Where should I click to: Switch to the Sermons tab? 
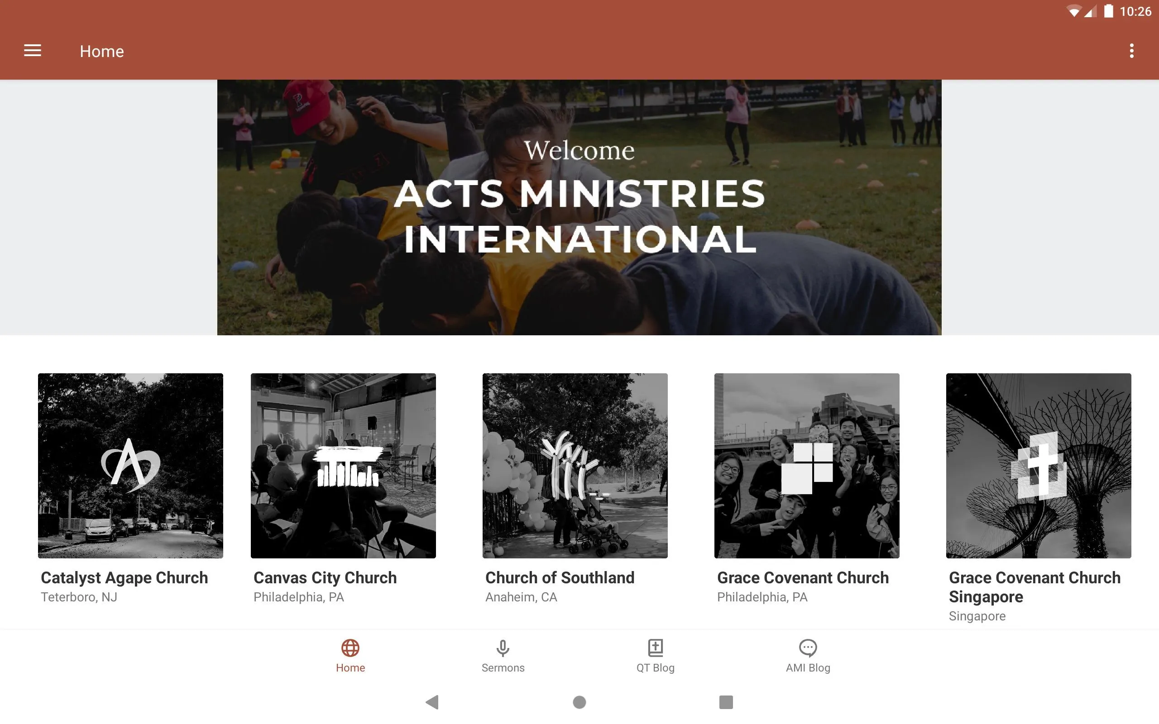(503, 655)
